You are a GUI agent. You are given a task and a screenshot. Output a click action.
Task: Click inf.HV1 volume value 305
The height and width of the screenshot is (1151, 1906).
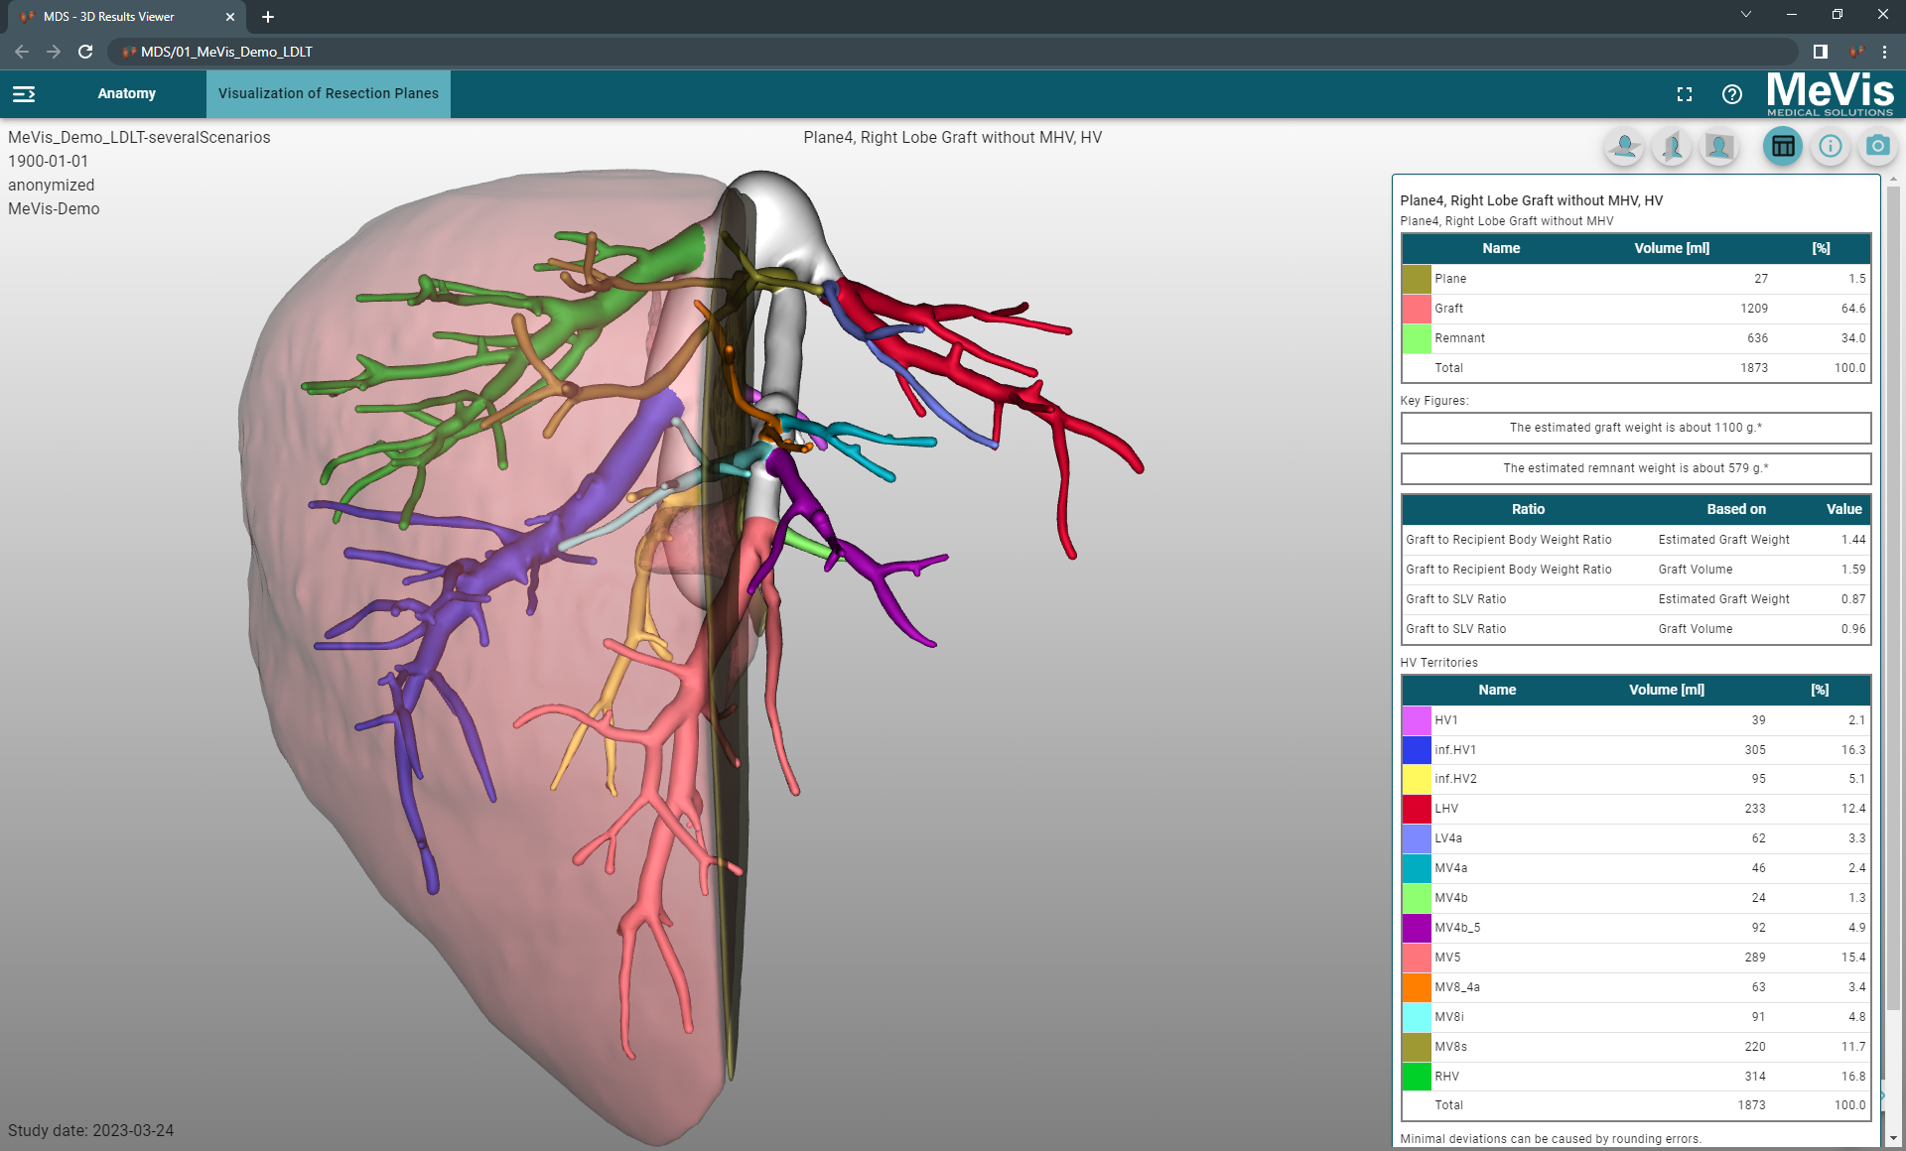click(x=1755, y=750)
